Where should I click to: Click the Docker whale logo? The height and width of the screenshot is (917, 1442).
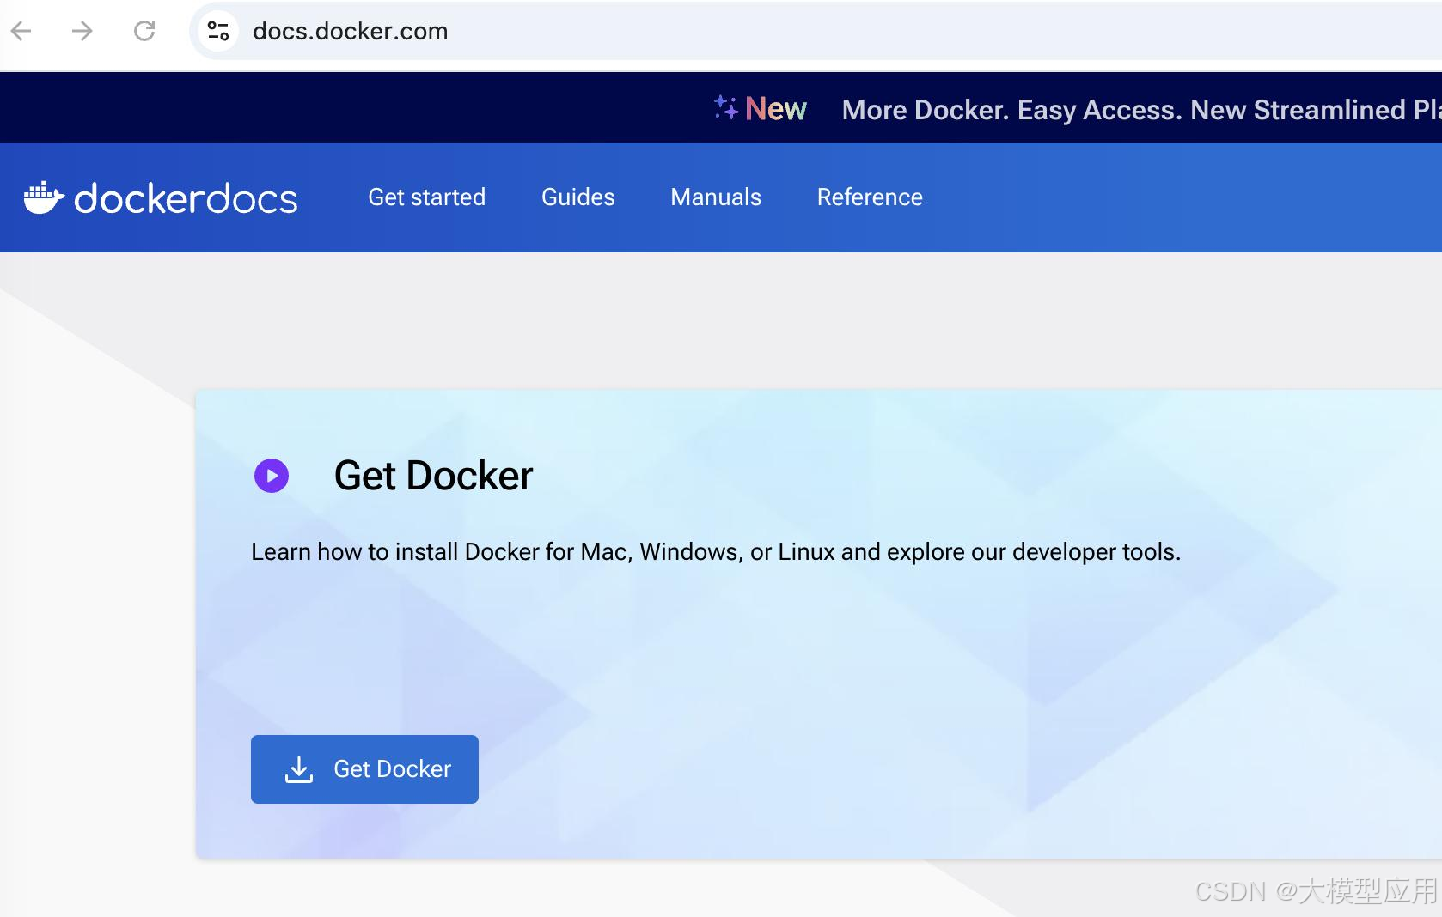click(44, 197)
